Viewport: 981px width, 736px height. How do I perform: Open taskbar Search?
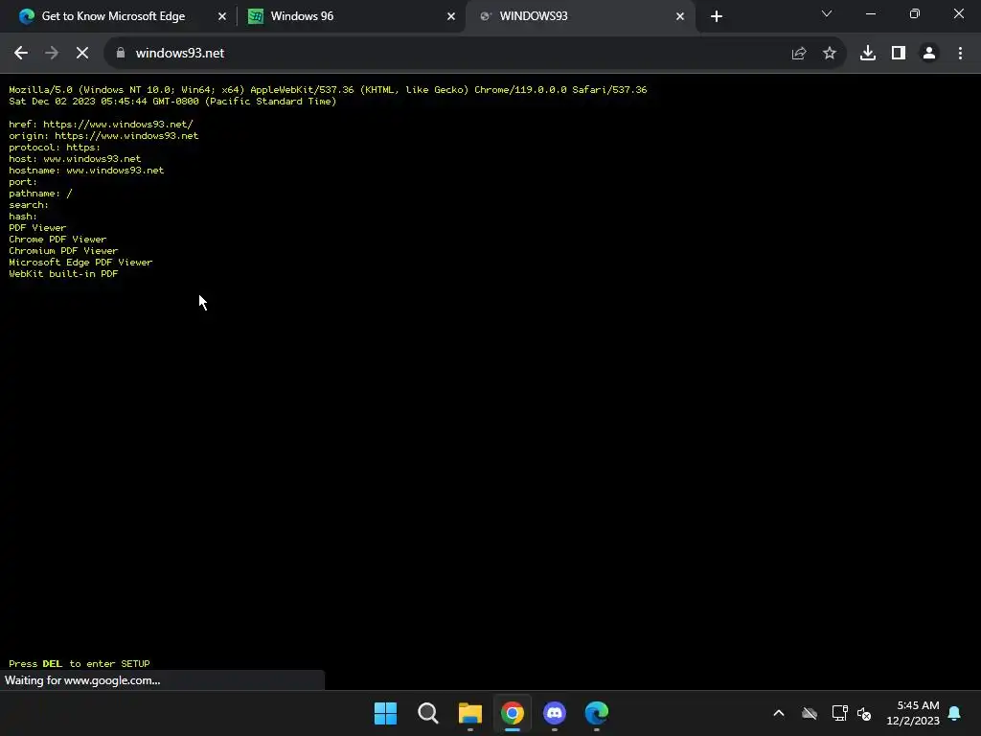tap(428, 713)
